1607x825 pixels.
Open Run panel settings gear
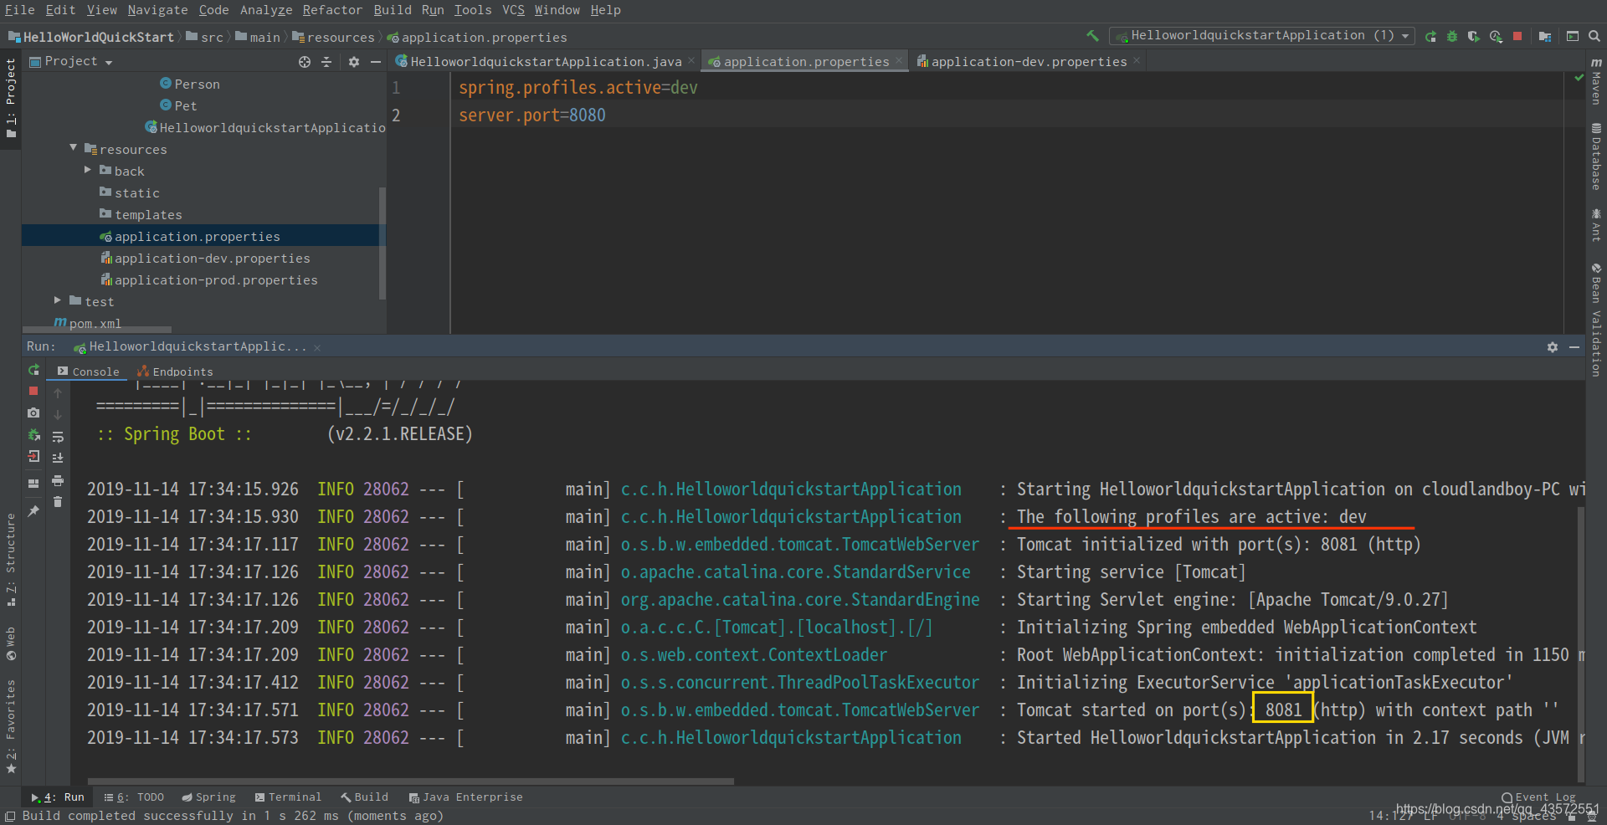click(1553, 346)
